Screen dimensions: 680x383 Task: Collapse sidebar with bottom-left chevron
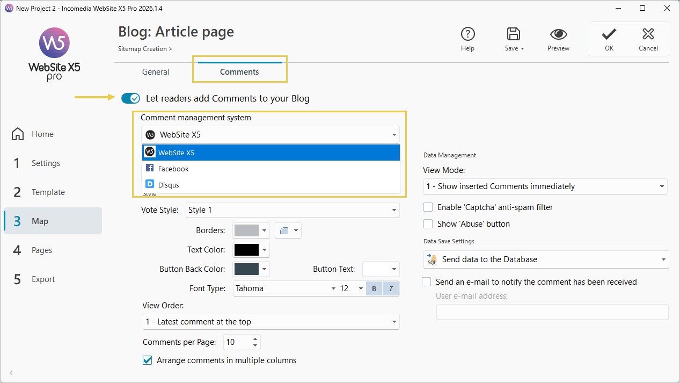(11, 373)
